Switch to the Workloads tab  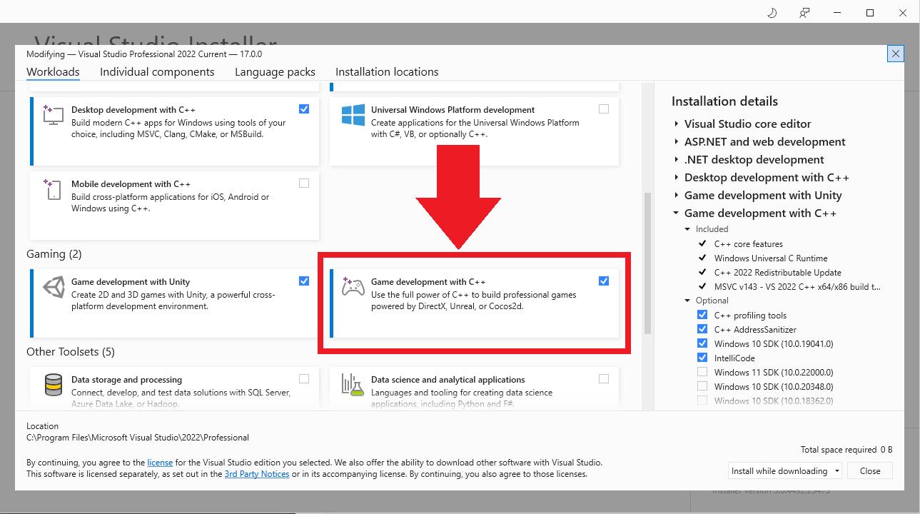53,71
